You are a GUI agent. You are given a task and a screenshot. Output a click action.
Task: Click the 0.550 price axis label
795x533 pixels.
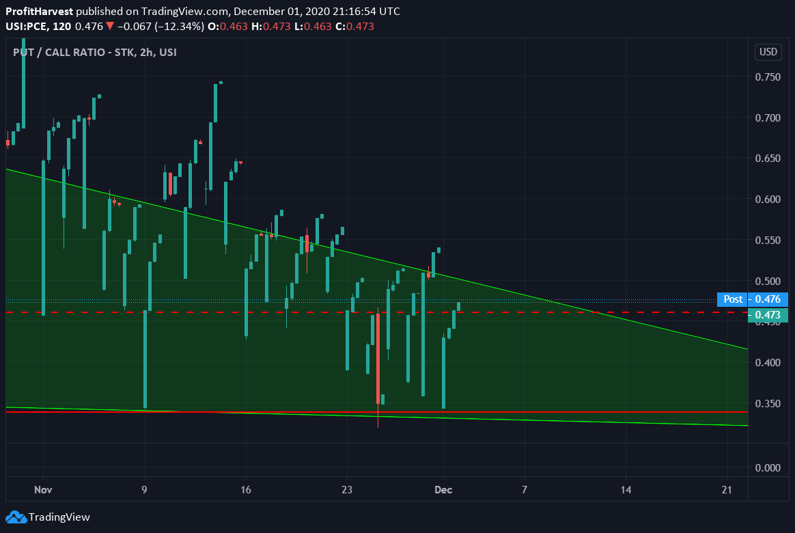(768, 240)
